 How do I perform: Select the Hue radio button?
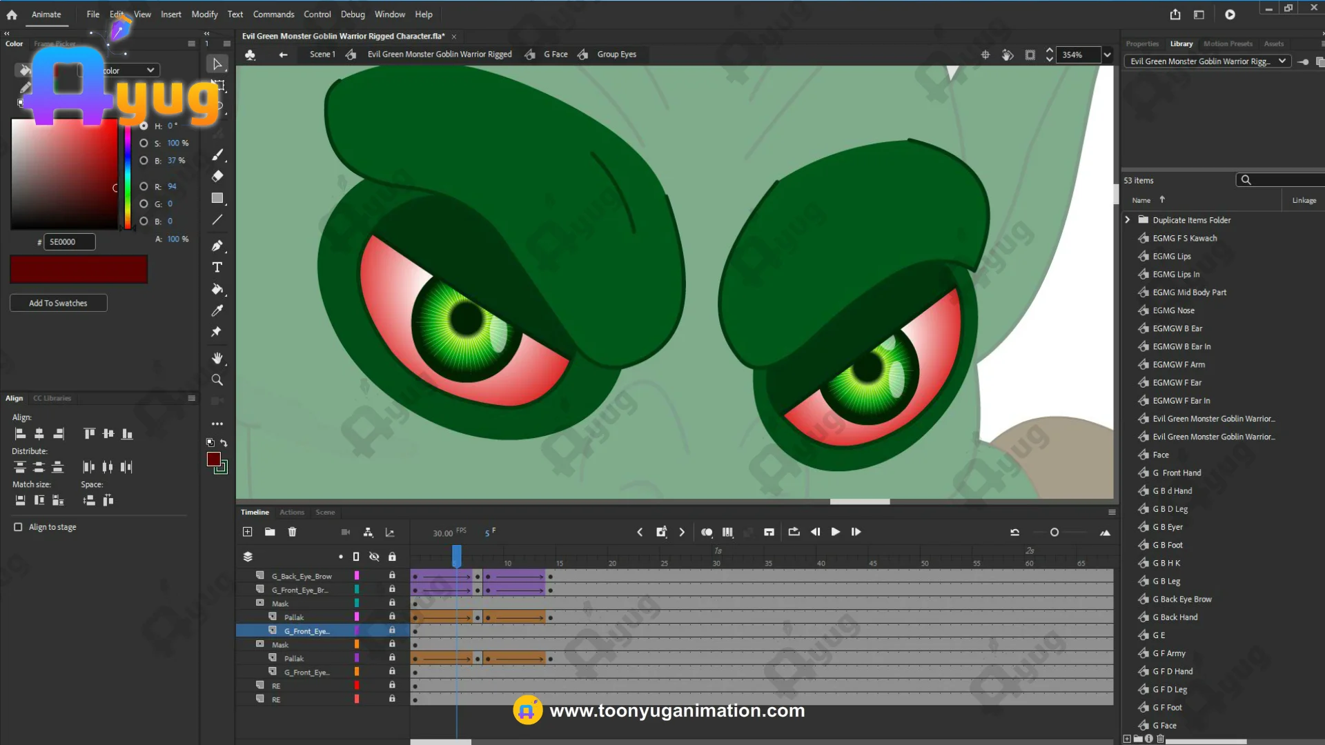point(144,126)
